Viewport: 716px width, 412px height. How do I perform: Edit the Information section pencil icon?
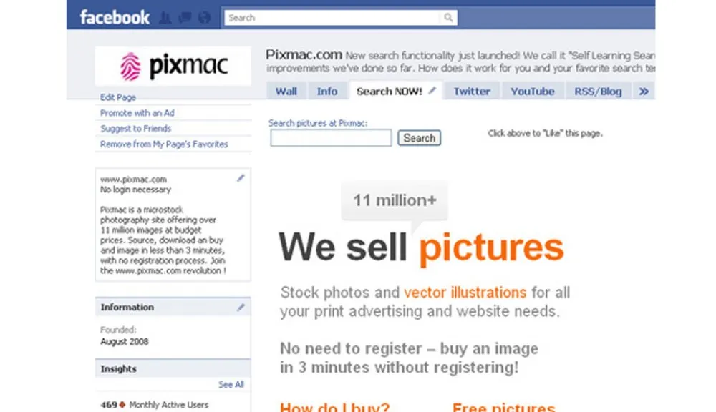(x=241, y=307)
